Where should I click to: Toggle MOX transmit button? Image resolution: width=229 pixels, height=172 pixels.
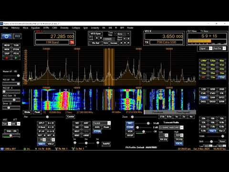click(x=7, y=49)
